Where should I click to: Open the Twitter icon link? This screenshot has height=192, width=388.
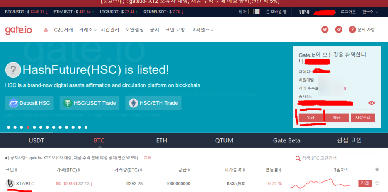[325, 30]
